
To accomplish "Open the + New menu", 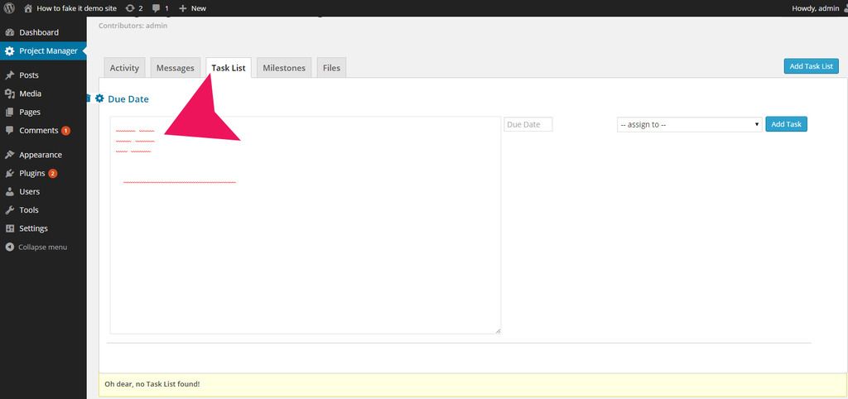I will pyautogui.click(x=192, y=8).
